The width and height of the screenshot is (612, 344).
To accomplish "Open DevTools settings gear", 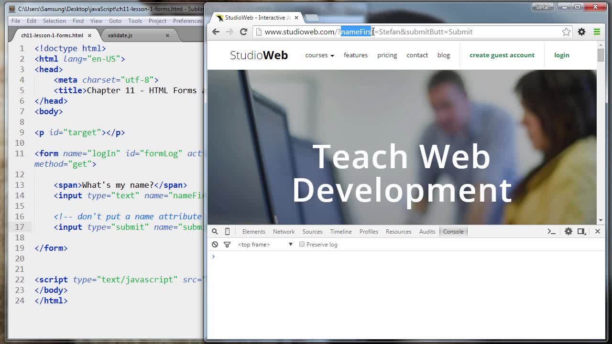I will (x=568, y=231).
